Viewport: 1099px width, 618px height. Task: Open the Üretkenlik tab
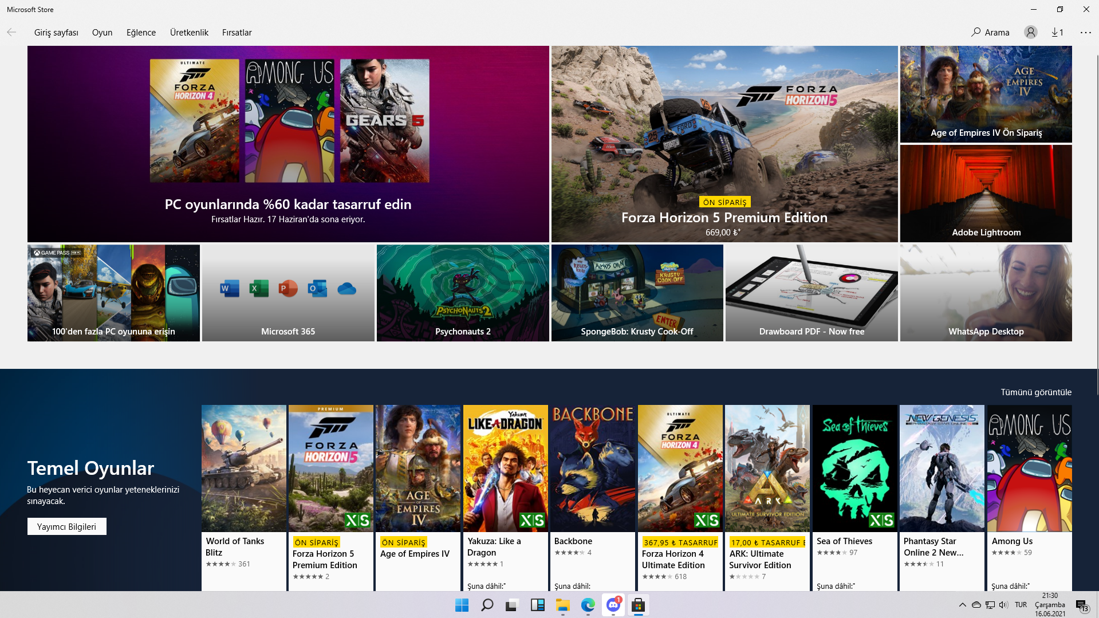click(x=189, y=32)
